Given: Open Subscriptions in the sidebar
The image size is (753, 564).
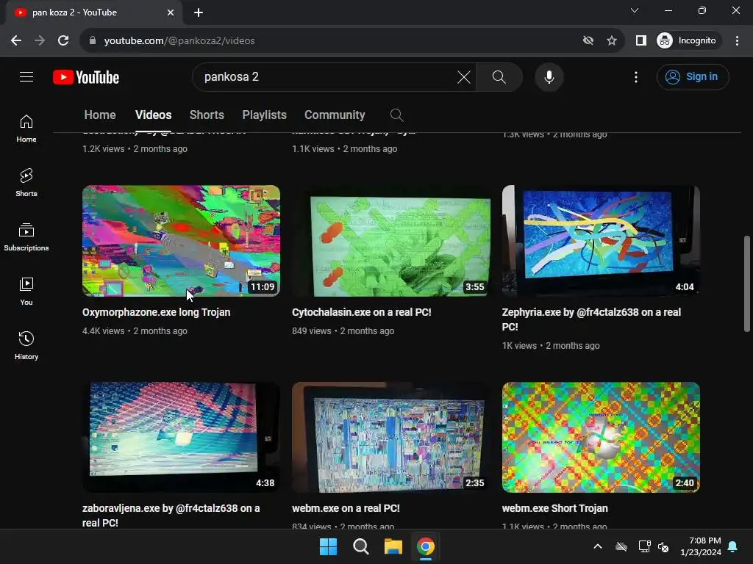Looking at the screenshot, I should pos(26,237).
